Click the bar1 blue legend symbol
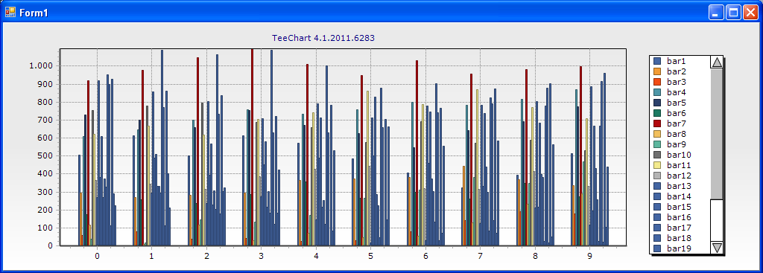Image resolution: width=763 pixels, height=273 pixels. [x=657, y=61]
